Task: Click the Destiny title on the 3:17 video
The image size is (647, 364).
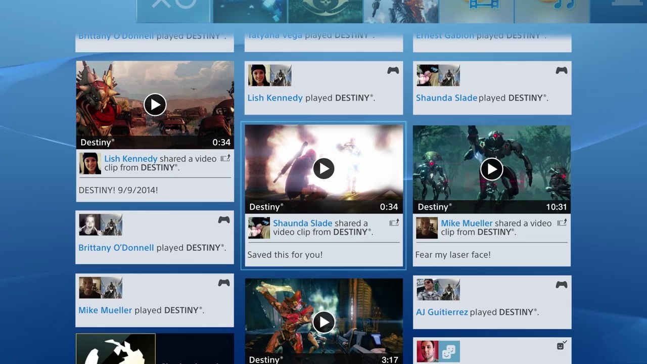Action: tap(266, 360)
